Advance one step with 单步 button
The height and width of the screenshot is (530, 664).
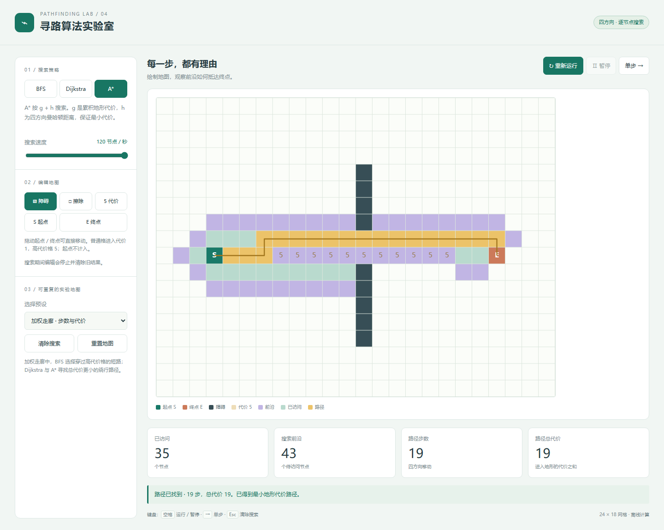(634, 66)
